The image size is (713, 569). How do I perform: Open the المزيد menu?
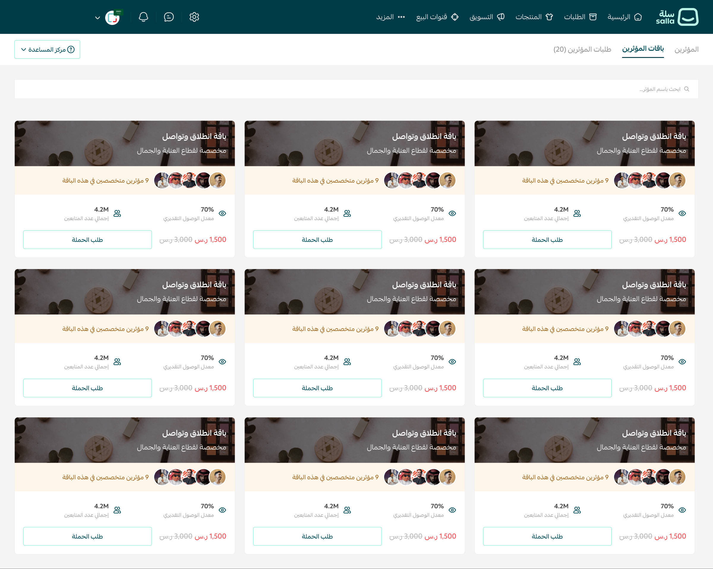390,17
